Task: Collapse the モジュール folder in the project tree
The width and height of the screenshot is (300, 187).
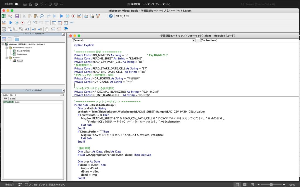Action: [7, 58]
